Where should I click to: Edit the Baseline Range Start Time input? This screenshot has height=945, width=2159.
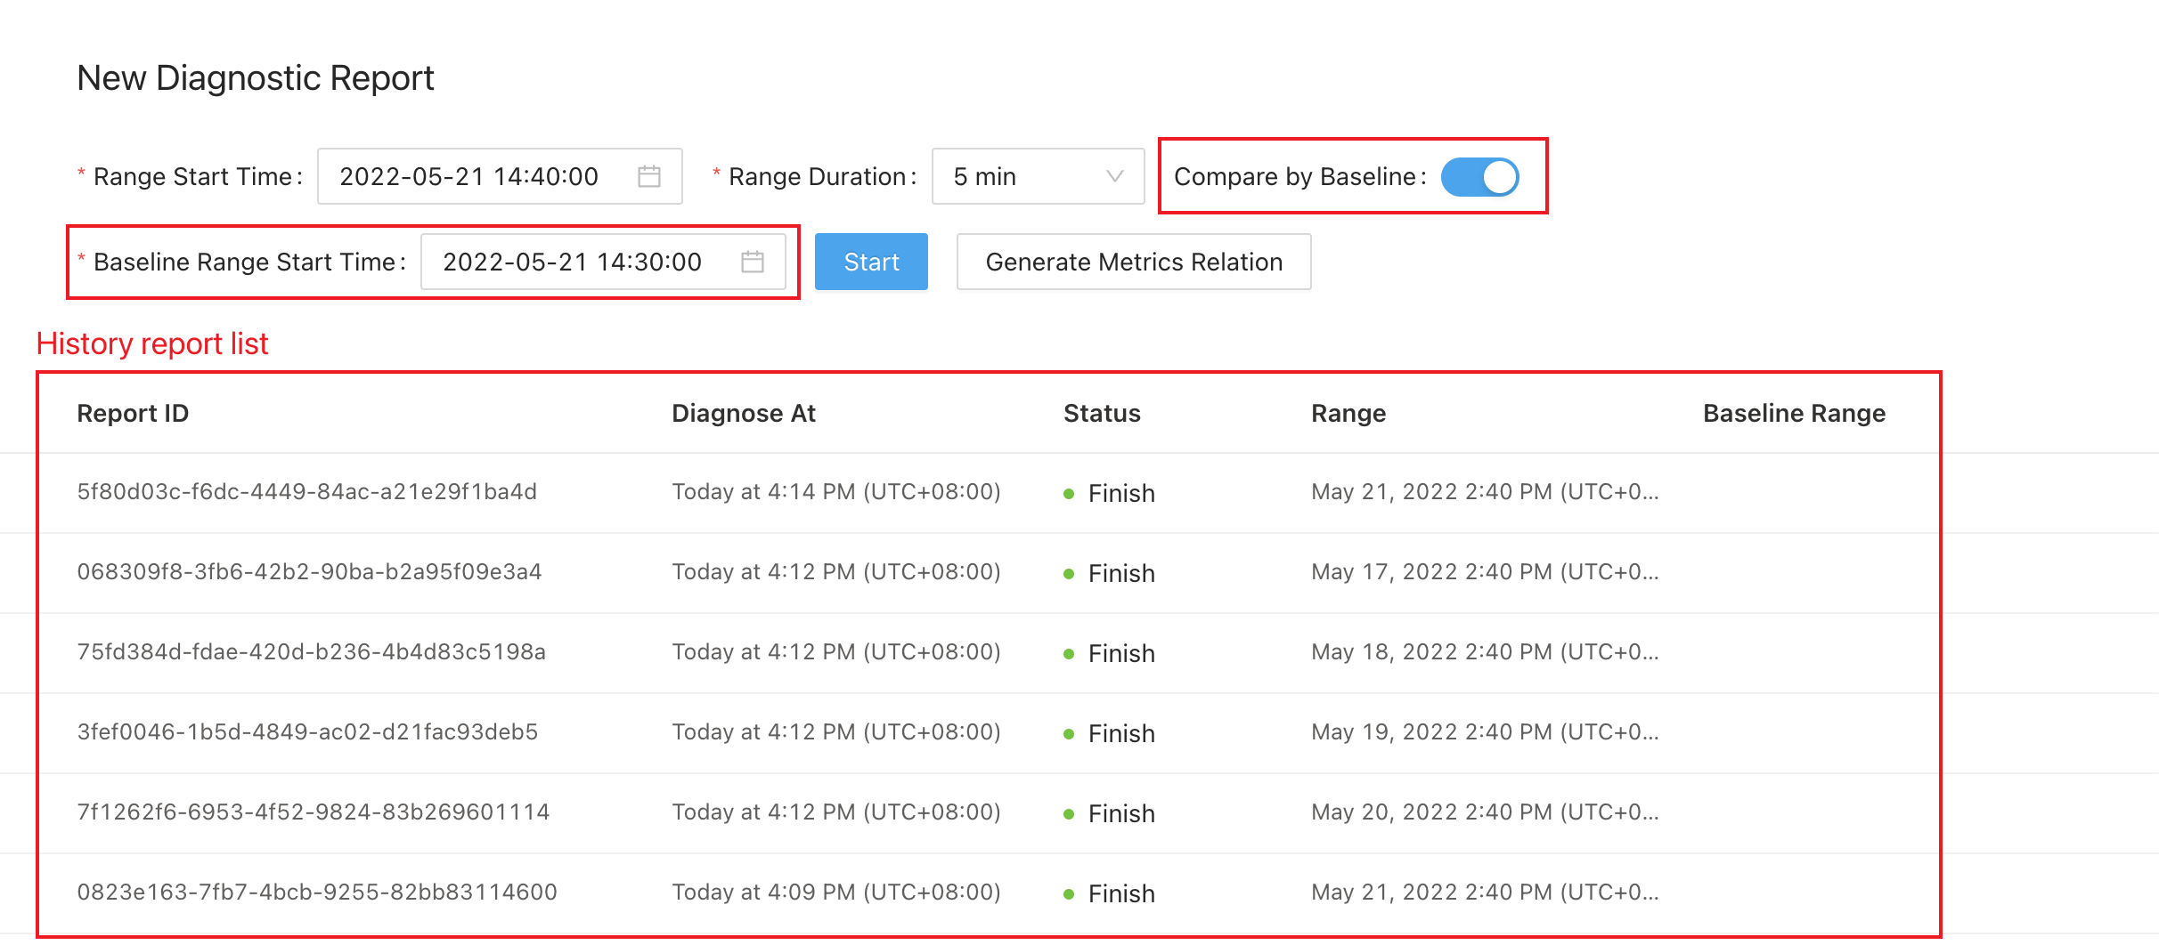coord(573,262)
